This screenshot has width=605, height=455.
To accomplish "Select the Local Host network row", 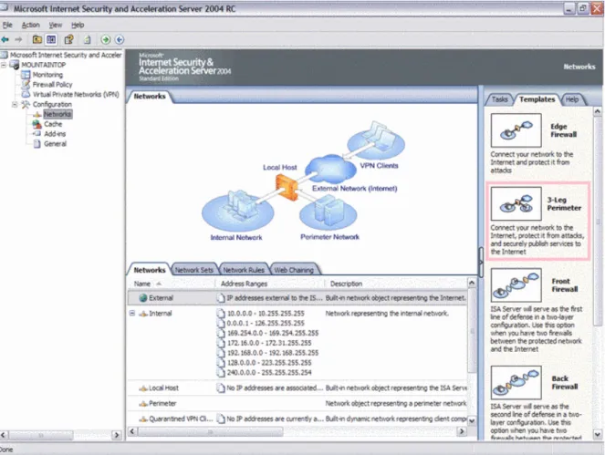I will point(297,388).
